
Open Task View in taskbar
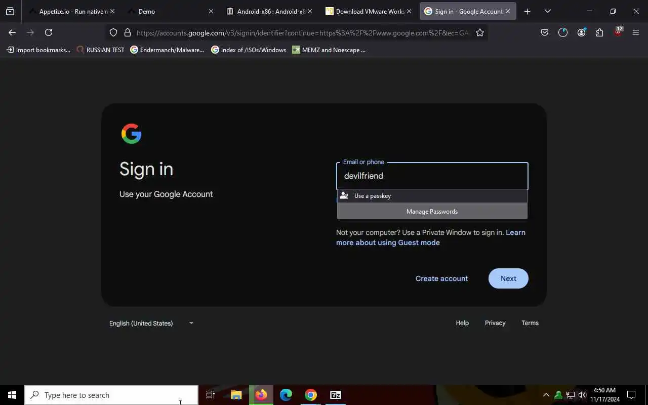211,395
